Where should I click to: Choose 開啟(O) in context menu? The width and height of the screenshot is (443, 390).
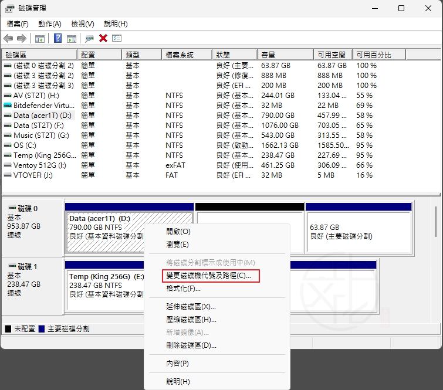[x=178, y=232]
